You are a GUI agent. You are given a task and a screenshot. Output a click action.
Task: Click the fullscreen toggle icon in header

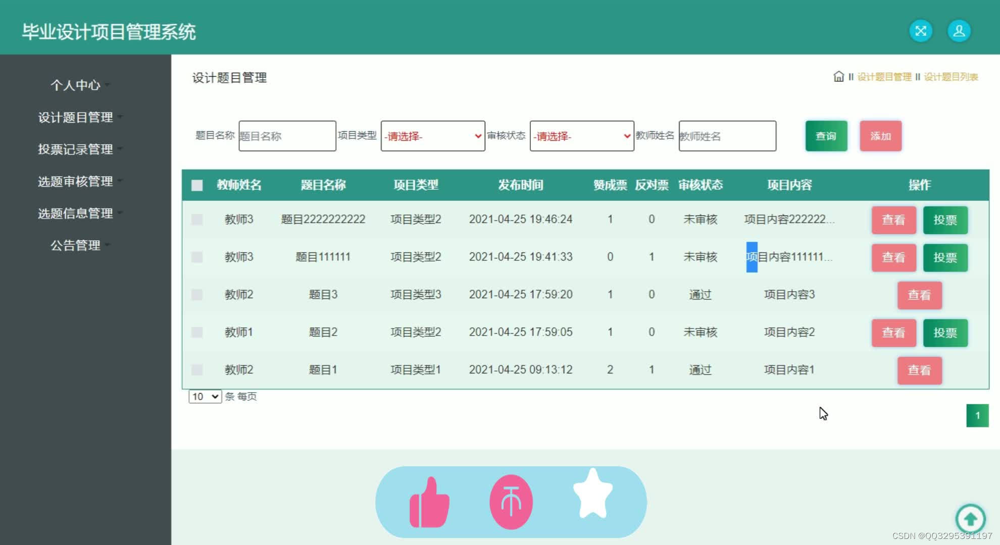(921, 31)
